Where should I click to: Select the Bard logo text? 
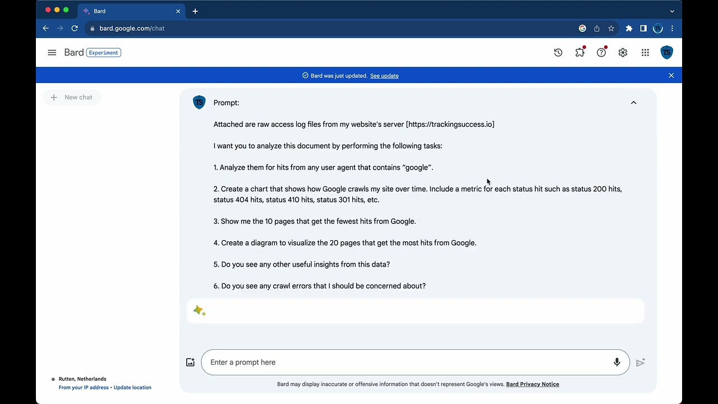point(74,53)
